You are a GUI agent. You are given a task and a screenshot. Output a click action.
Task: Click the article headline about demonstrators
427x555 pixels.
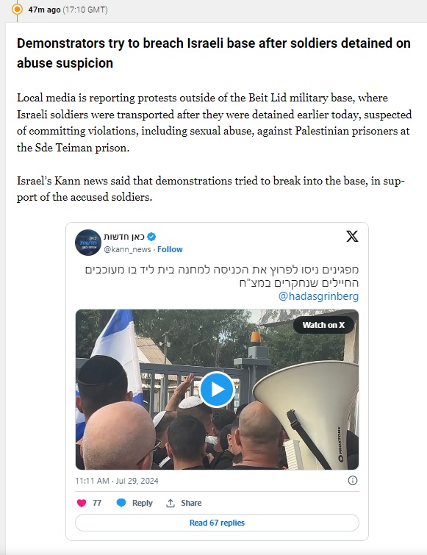pyautogui.click(x=214, y=53)
